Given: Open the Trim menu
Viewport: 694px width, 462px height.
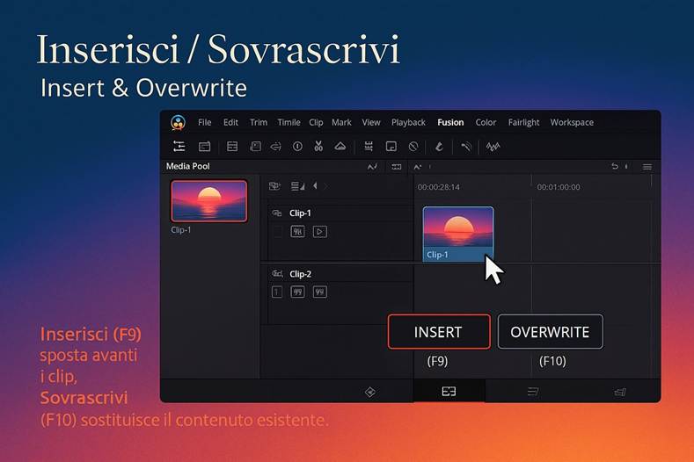Looking at the screenshot, I should pos(259,122).
